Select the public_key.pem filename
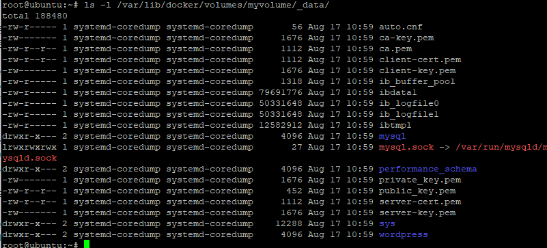Image resolution: width=547 pixels, height=248 pixels. pyautogui.click(x=417, y=191)
